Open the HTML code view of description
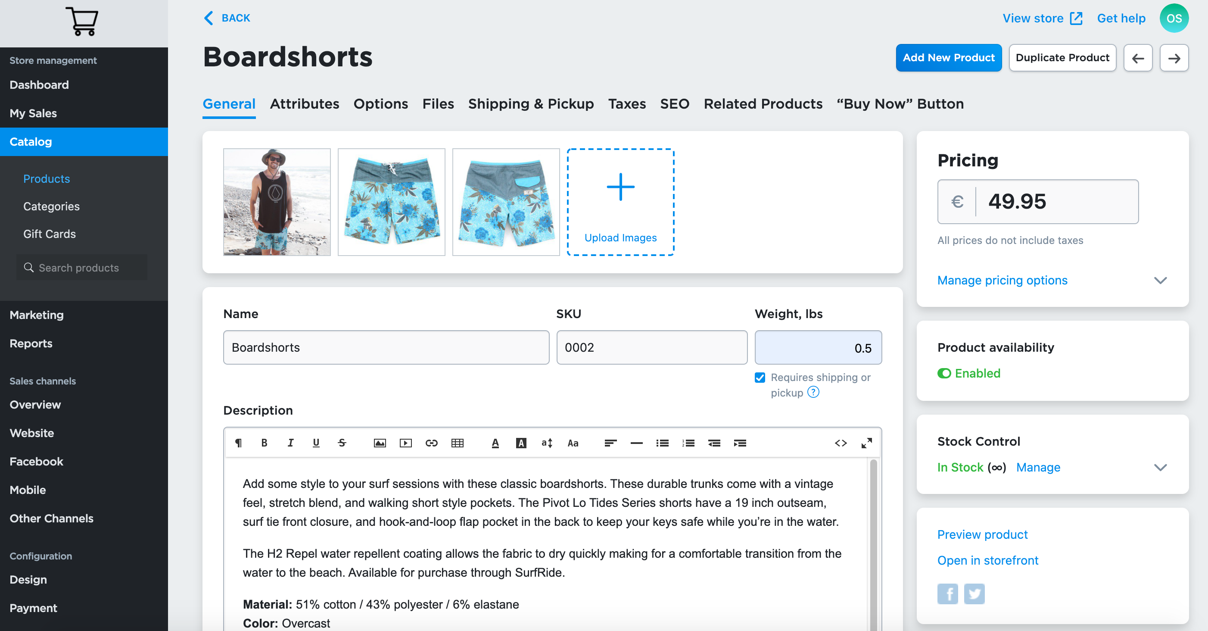Screen dimensions: 1208x631 (x=841, y=443)
